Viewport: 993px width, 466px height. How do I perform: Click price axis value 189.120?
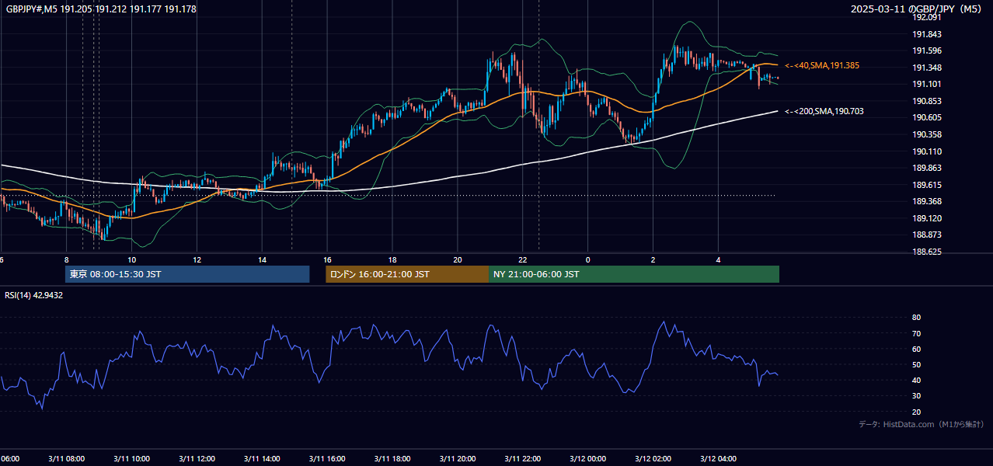point(927,218)
